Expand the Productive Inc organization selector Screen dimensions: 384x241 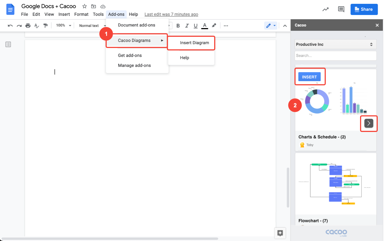335,44
